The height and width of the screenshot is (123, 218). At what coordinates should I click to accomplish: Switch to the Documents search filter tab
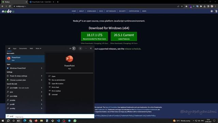point(23,49)
